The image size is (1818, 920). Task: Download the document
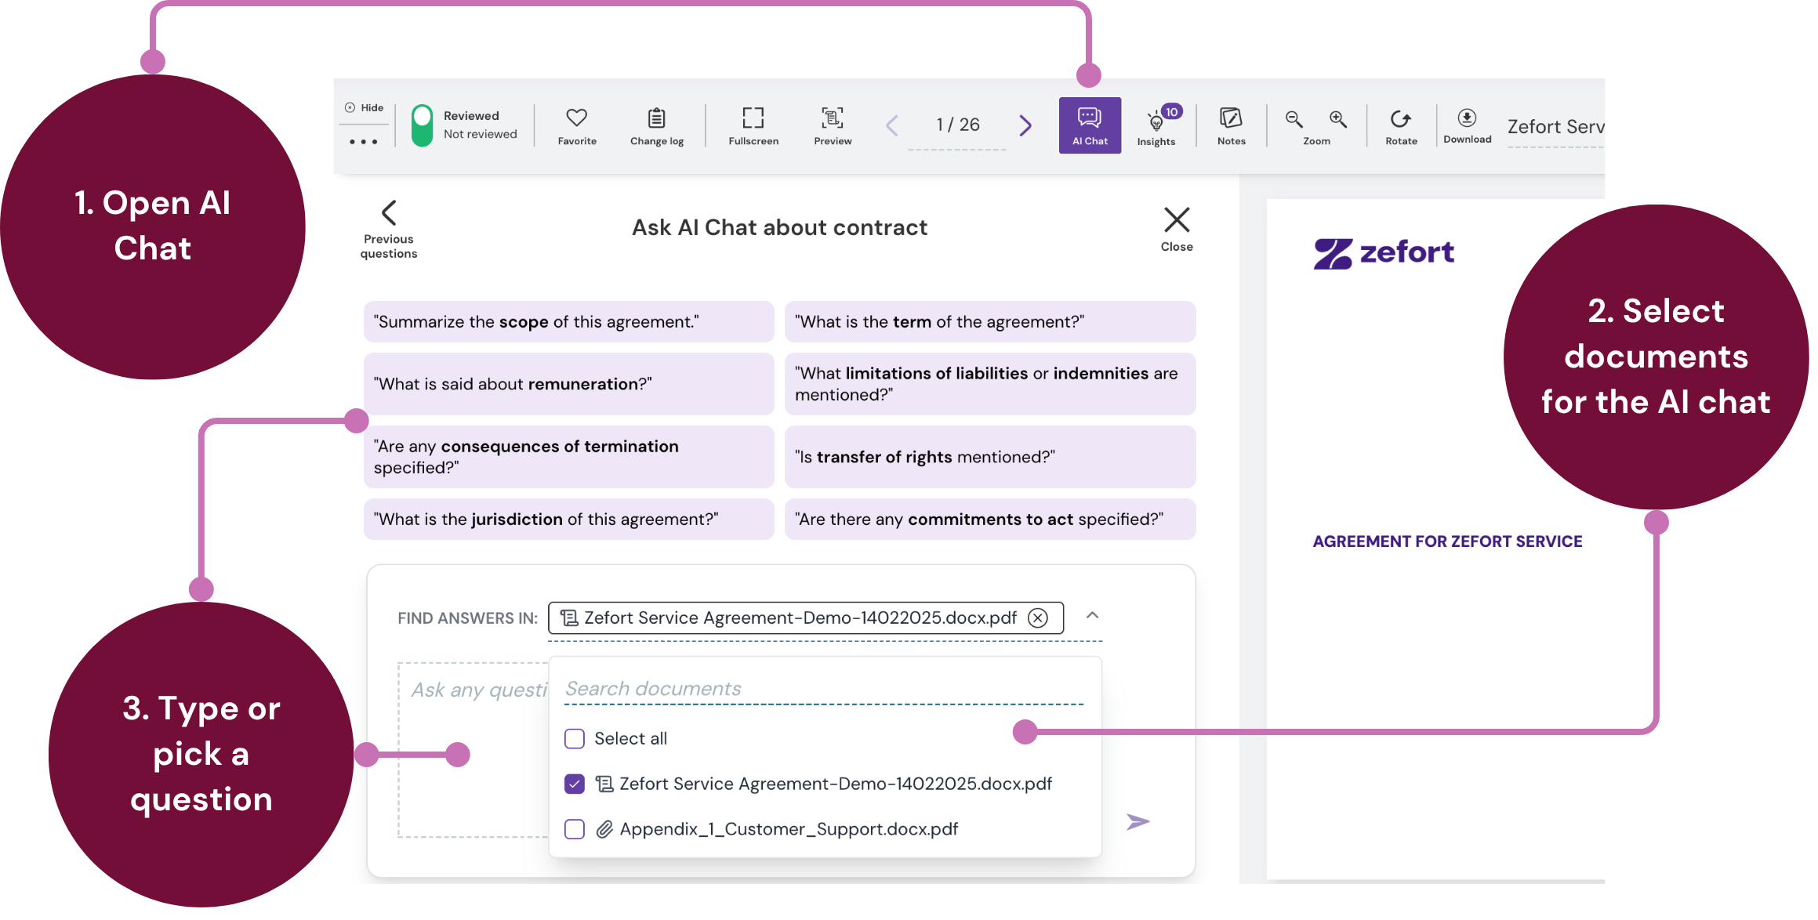(x=1467, y=125)
